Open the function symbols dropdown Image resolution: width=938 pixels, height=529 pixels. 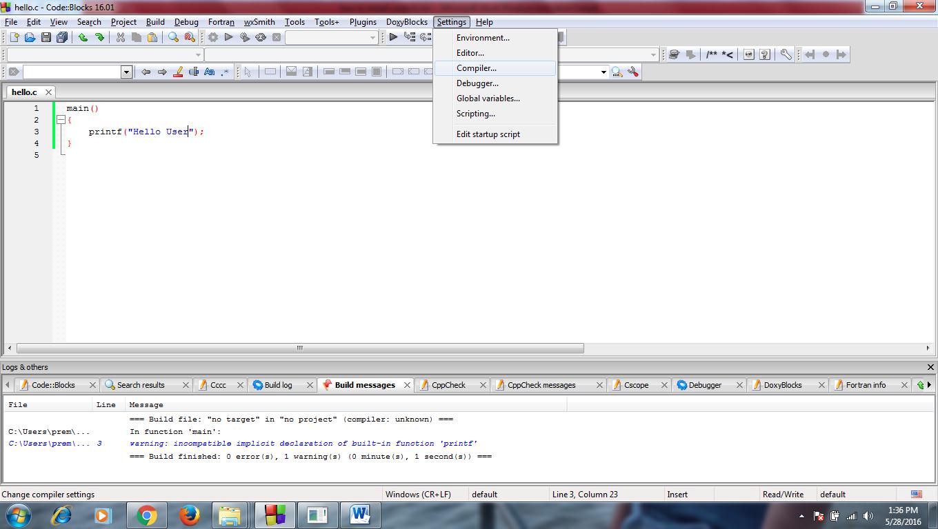pos(653,54)
